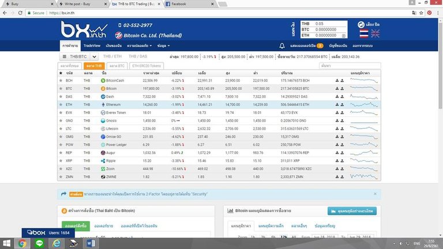Select the 12h chart zoom option
The height and width of the screenshot is (249, 443).
[x=283, y=237]
